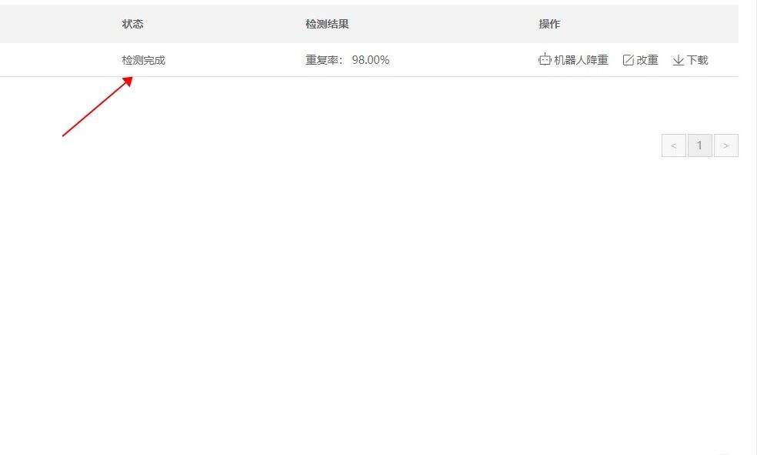Click the 操作 column header
The width and height of the screenshot is (757, 455).
(549, 24)
